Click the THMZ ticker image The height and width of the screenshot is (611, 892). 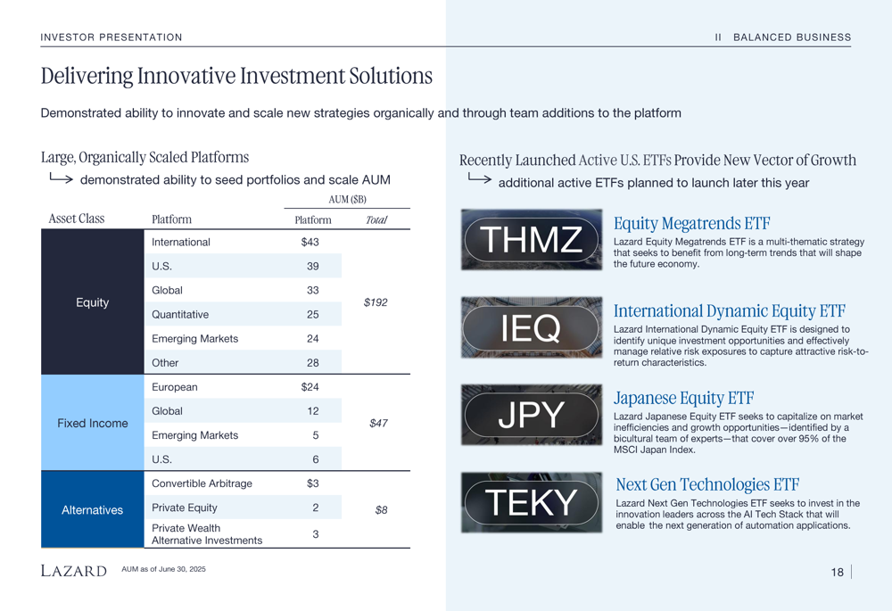[x=532, y=239]
